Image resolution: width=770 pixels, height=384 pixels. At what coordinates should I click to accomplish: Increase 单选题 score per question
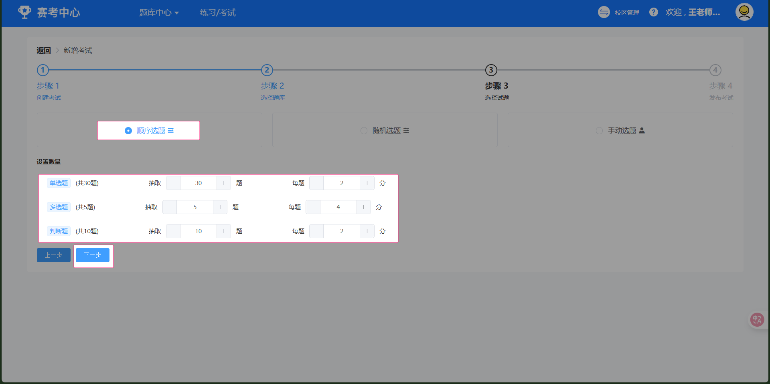[367, 183]
